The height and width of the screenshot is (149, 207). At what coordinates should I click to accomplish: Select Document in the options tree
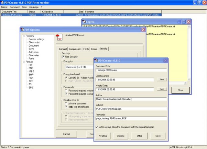[34, 46]
